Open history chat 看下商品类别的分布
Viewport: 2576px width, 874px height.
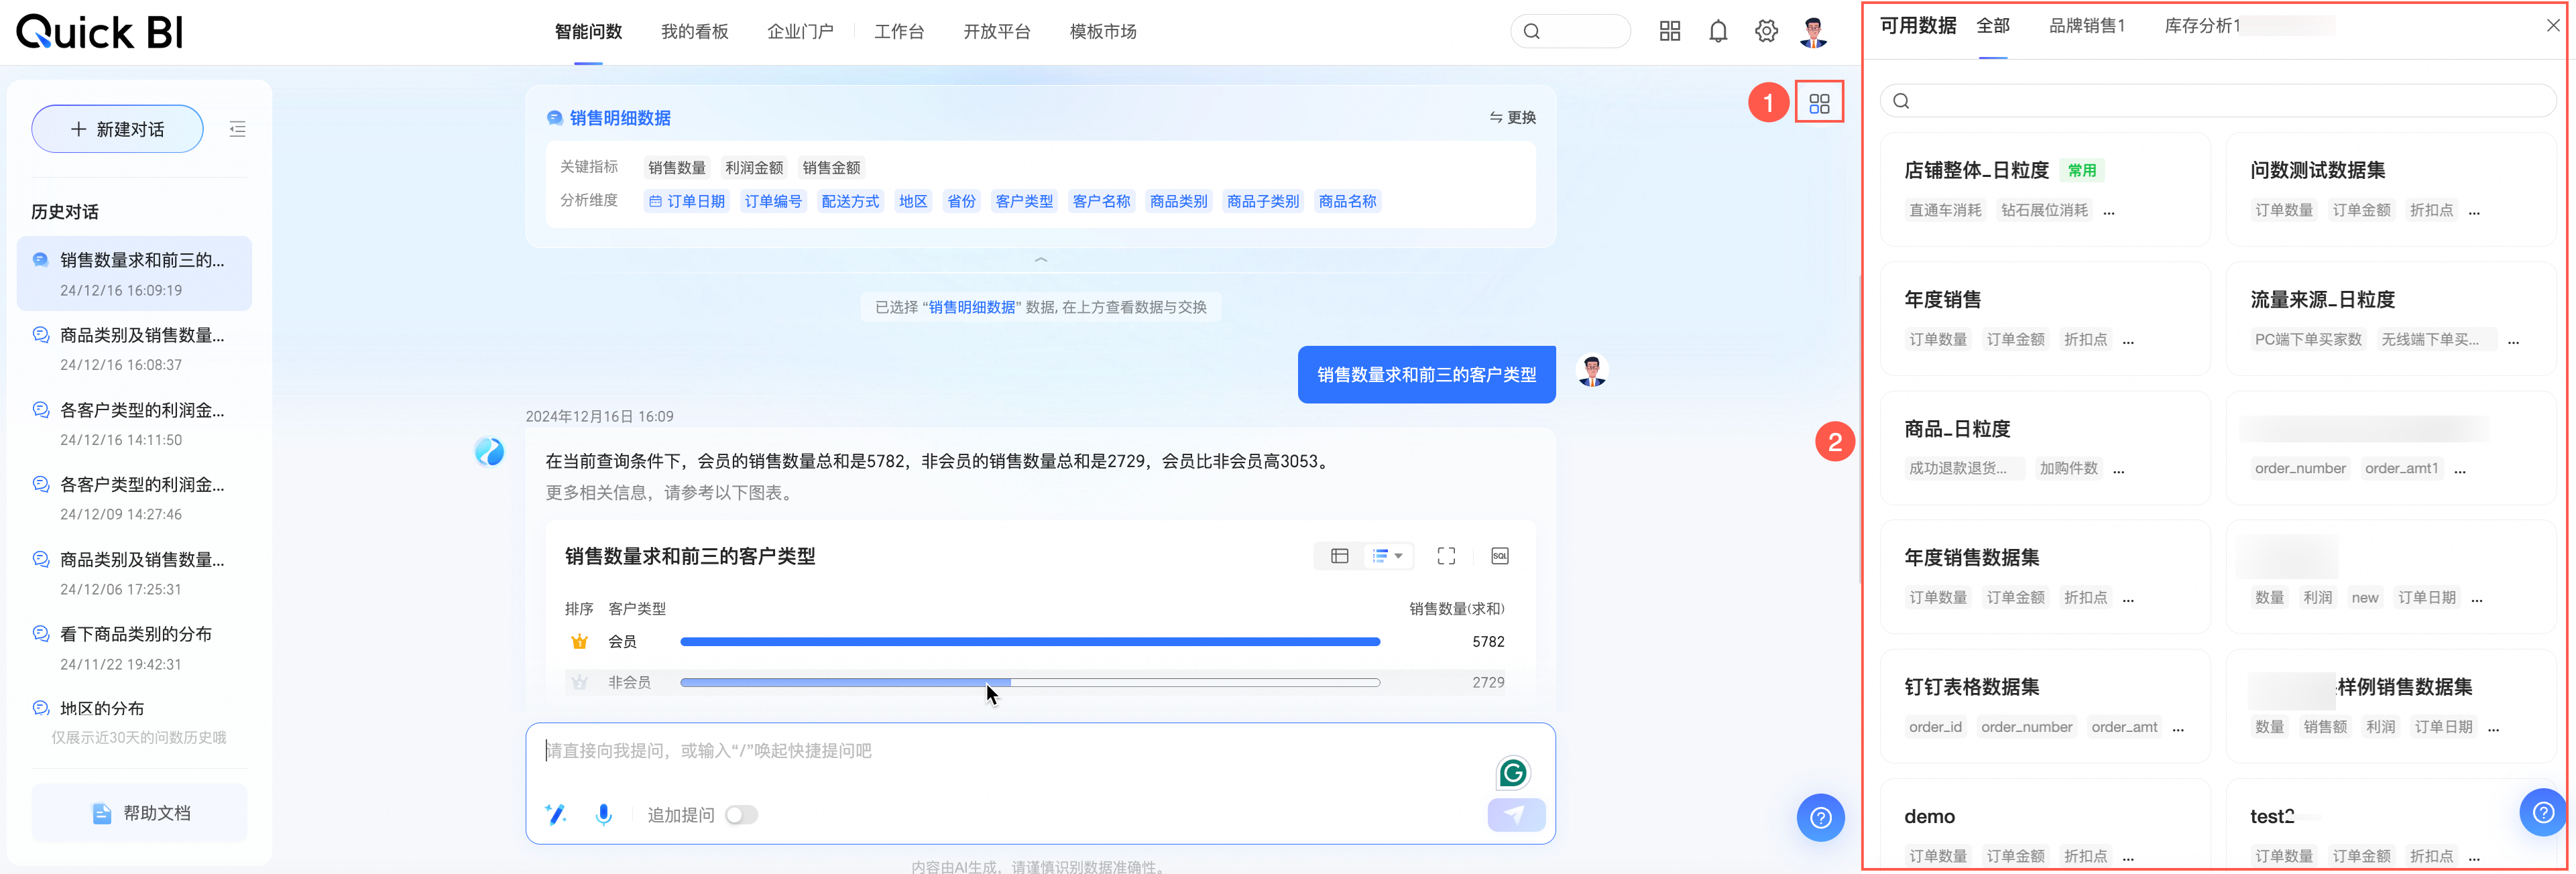tap(135, 634)
